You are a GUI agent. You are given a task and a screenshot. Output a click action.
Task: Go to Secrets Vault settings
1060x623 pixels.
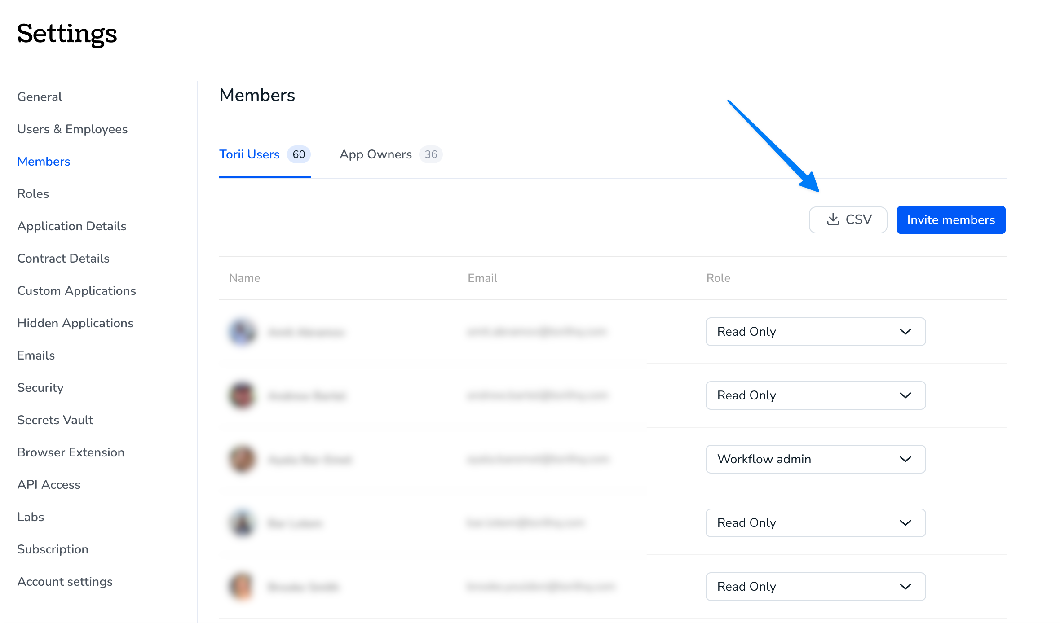pyautogui.click(x=55, y=420)
